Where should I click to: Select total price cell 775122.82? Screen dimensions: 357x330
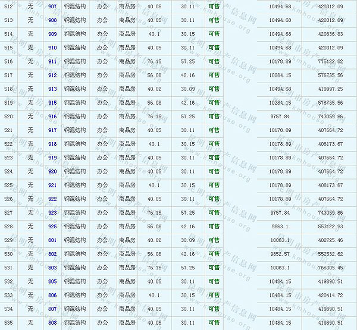331,61
